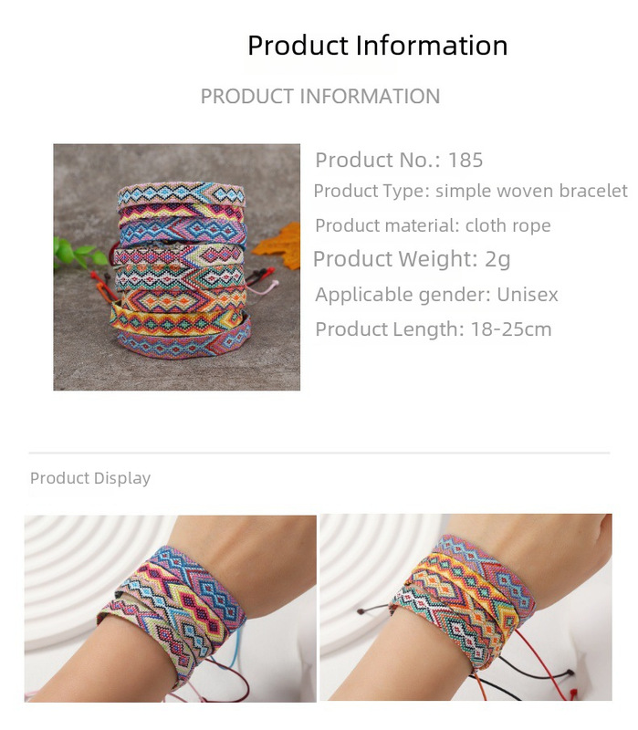This screenshot has height=730, width=638.
Task: Open the right wrist bracelet display photo
Action: coord(466,607)
